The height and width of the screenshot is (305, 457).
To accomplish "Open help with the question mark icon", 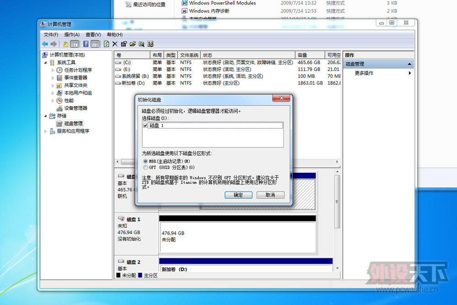I will click(x=86, y=44).
